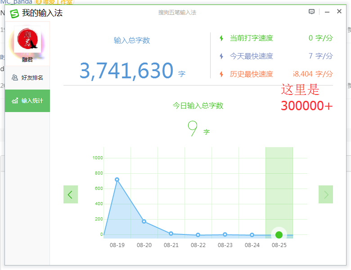
Task: Open the 好友排名 tab
Action: coord(27,78)
